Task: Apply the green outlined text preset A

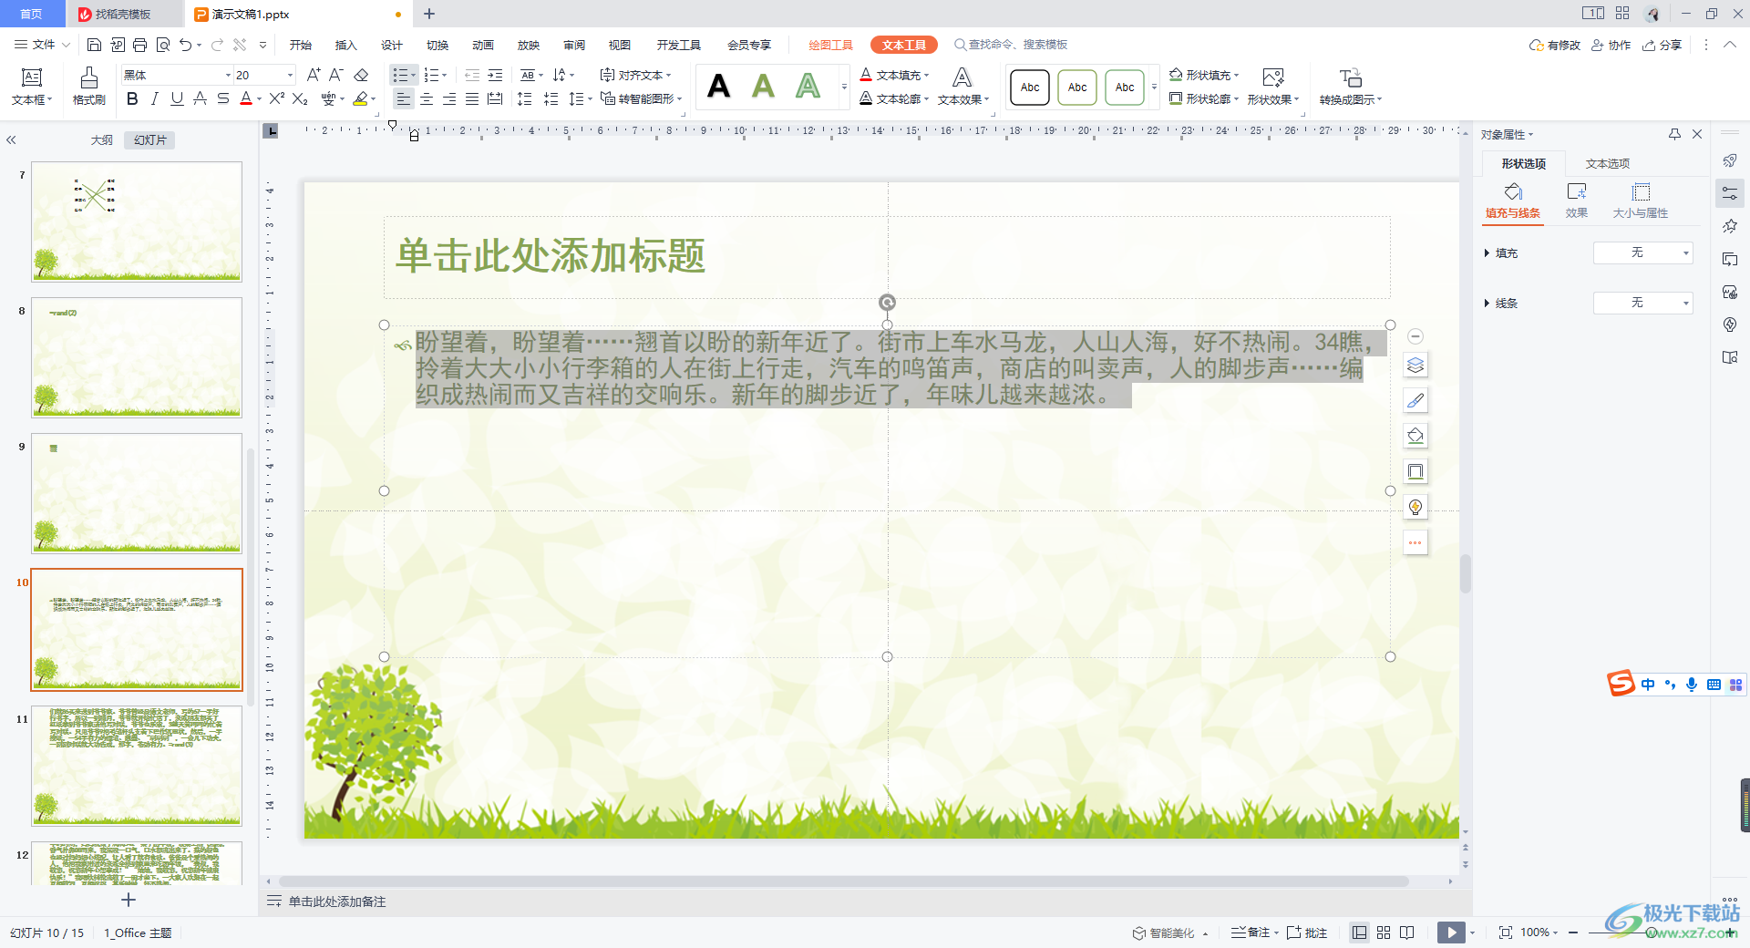Action: [808, 87]
